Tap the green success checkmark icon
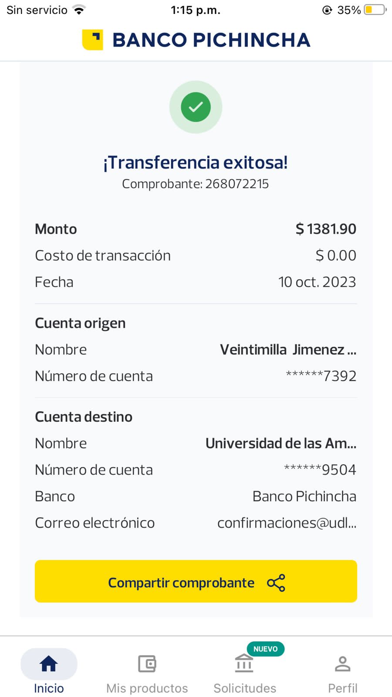 click(x=196, y=107)
